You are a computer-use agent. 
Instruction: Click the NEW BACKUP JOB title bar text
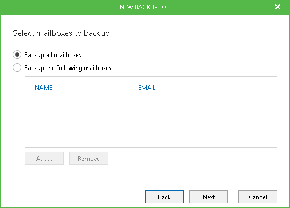(x=144, y=7)
